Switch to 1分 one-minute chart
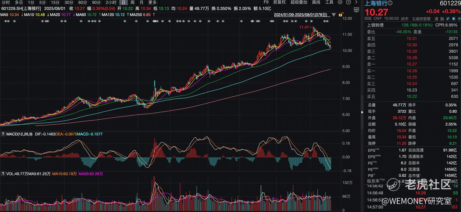Screen dimensions: 461x212 [31, 2]
